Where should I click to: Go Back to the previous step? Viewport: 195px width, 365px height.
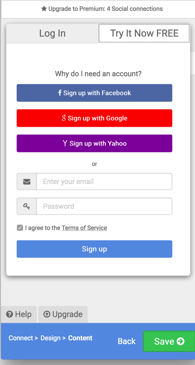[127, 341]
